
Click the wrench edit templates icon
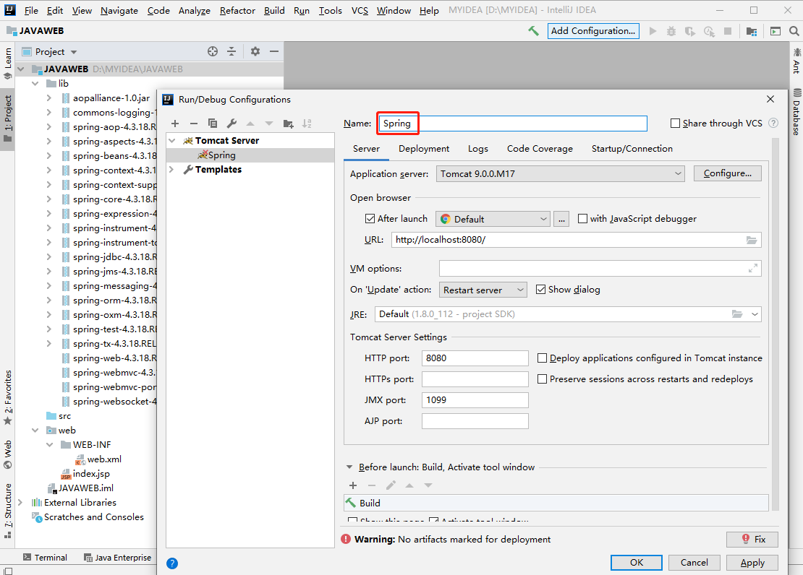pos(231,124)
